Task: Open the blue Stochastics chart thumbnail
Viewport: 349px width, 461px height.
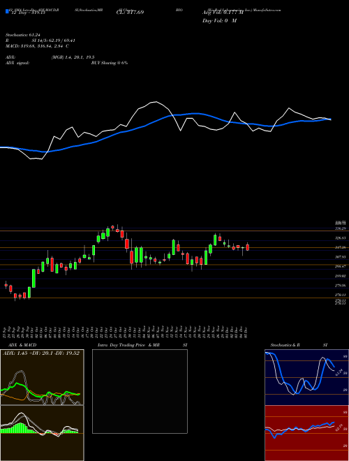Action: (x=306, y=377)
